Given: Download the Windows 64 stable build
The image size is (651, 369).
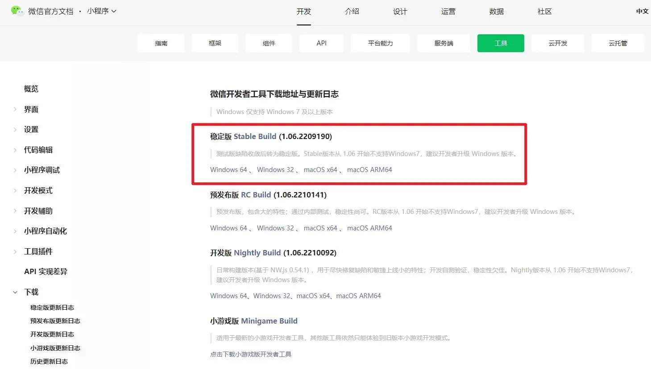Looking at the screenshot, I should pos(228,169).
